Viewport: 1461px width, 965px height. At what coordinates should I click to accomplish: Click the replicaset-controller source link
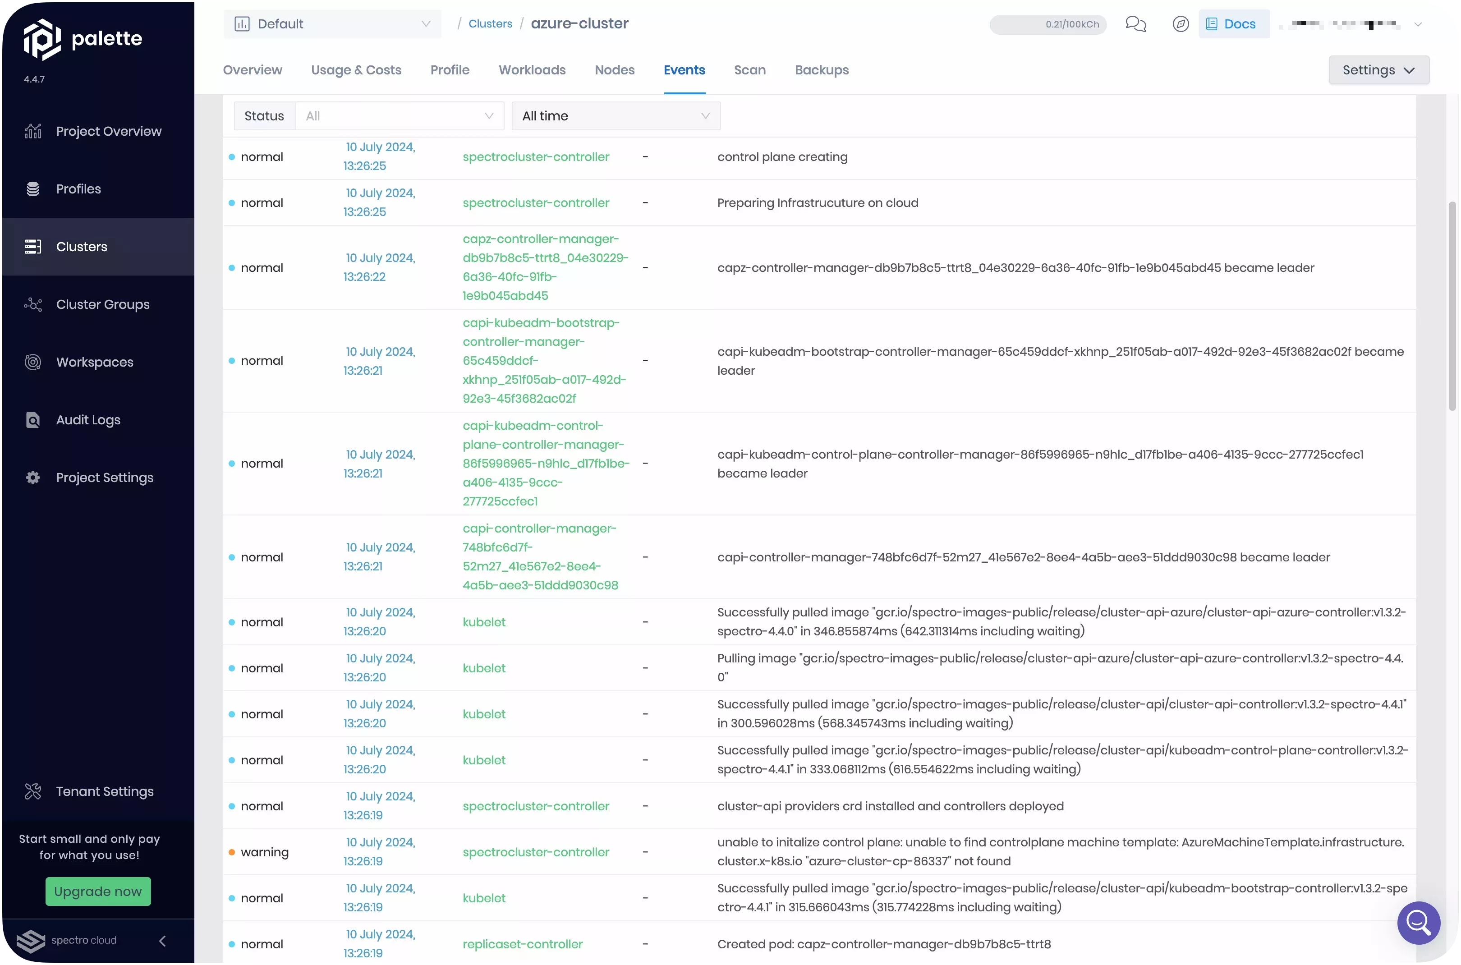click(x=523, y=944)
